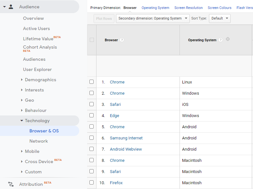Expand the Demographics section
This screenshot has width=253, height=189.
tap(22, 80)
